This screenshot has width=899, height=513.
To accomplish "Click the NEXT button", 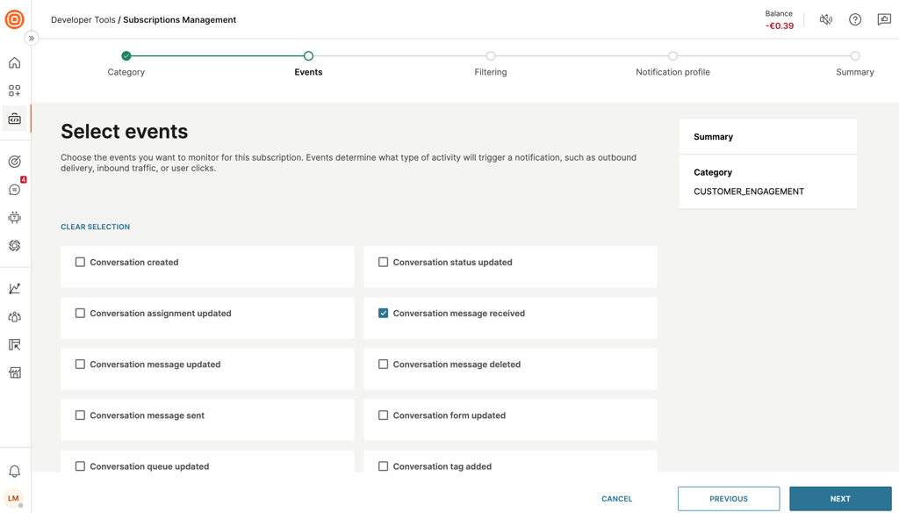I will coord(840,499).
